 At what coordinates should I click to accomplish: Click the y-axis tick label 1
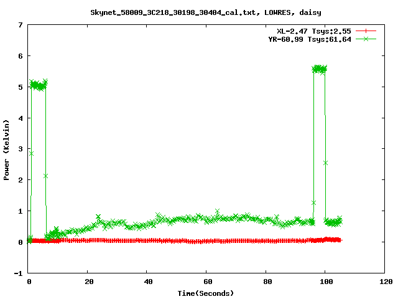pyautogui.click(x=21, y=211)
